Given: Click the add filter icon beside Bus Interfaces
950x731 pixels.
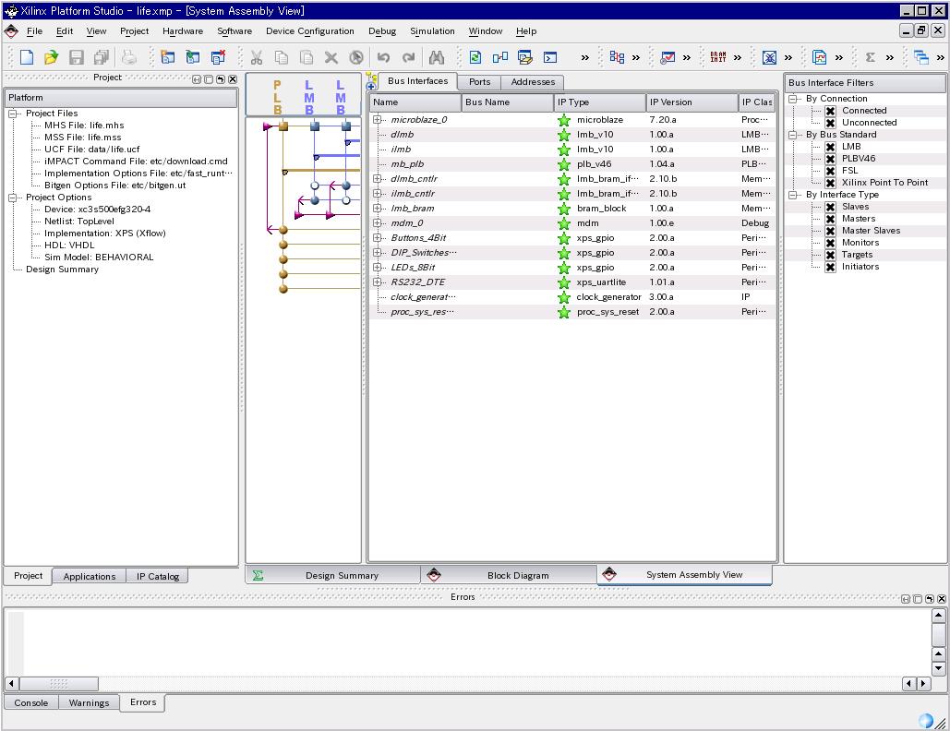Looking at the screenshot, I should point(371,81).
